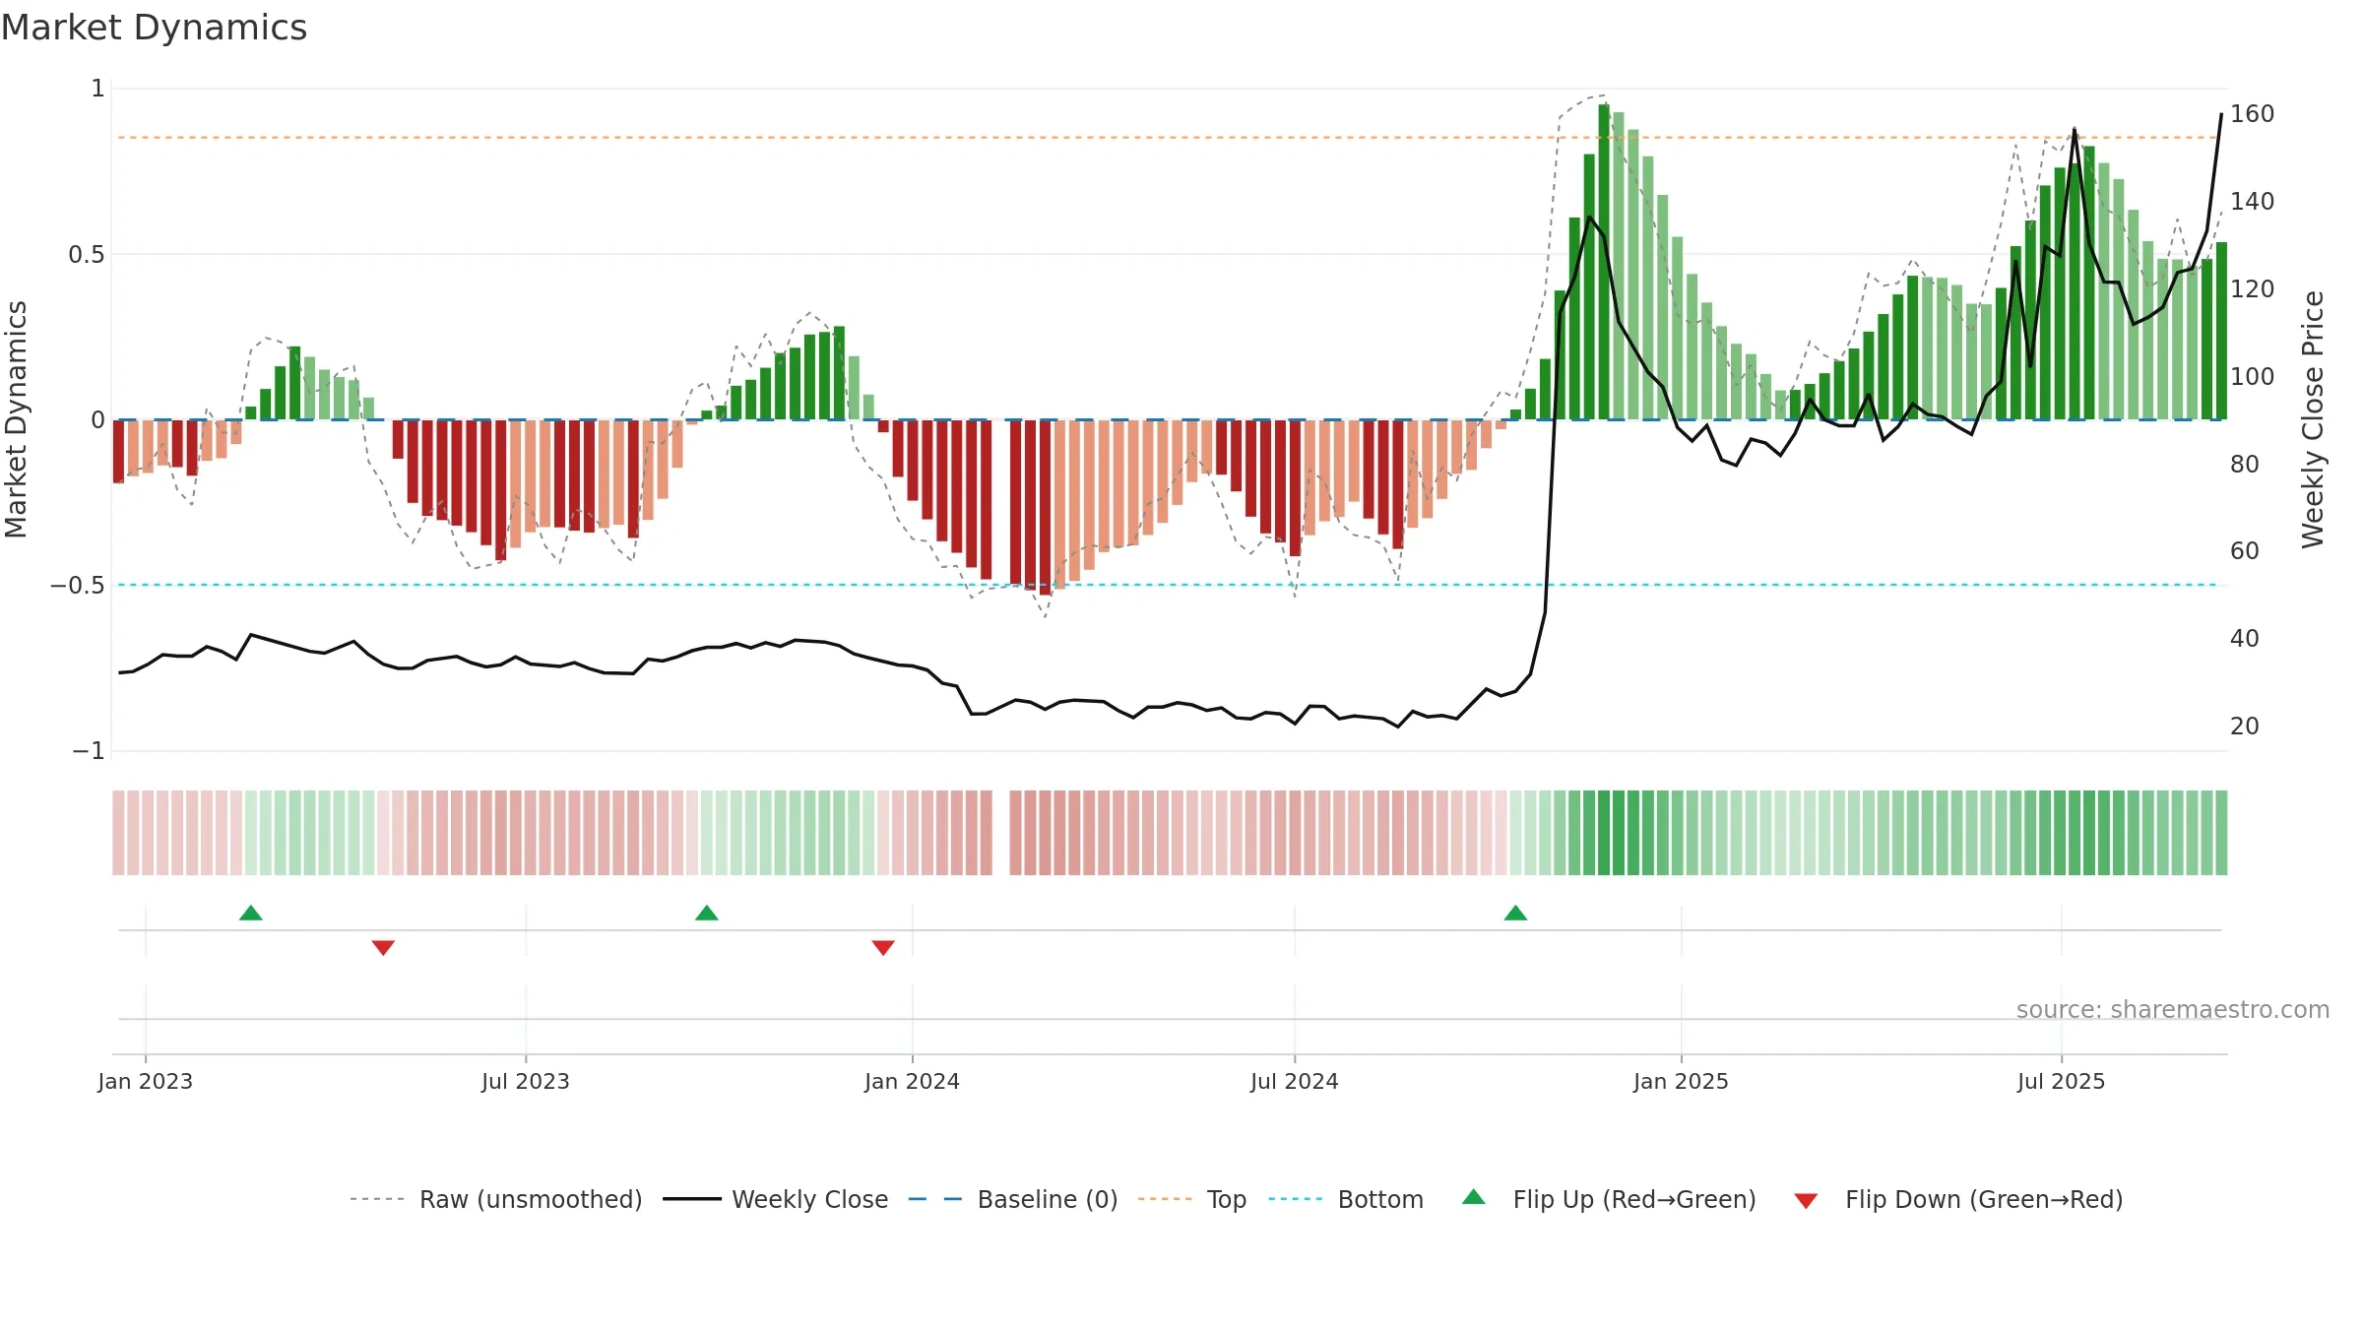Click the red Flip Down legend triangle icon
This screenshot has width=2363, height=1329.
(x=1806, y=1201)
